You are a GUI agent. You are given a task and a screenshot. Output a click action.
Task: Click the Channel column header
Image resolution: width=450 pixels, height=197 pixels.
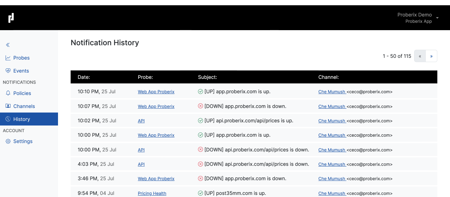point(329,77)
